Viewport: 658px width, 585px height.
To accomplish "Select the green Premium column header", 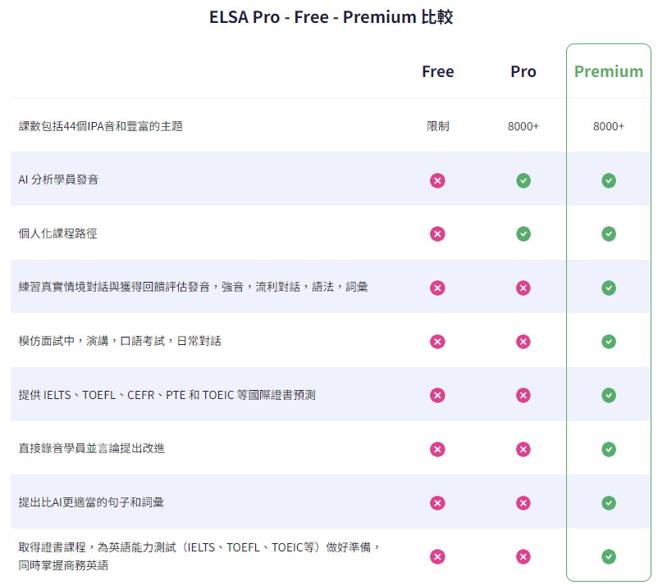I will [x=608, y=71].
